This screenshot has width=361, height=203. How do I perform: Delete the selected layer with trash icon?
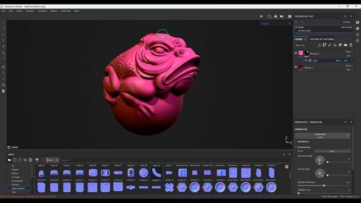(x=351, y=45)
